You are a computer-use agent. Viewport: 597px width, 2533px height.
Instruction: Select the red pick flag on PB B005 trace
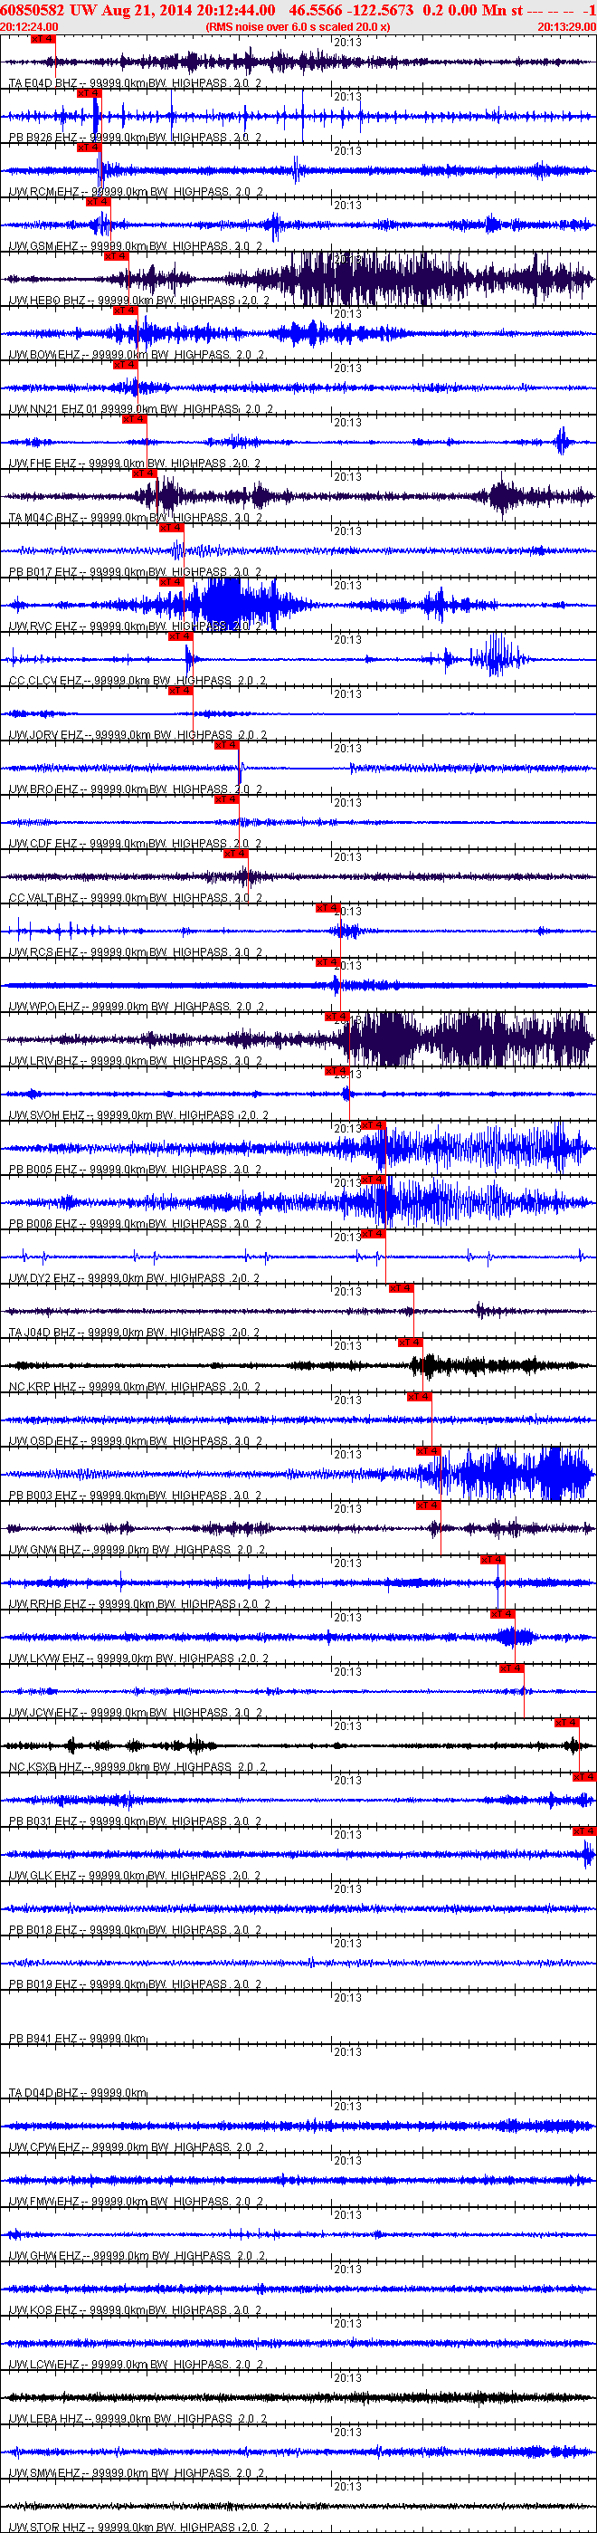tap(373, 1125)
